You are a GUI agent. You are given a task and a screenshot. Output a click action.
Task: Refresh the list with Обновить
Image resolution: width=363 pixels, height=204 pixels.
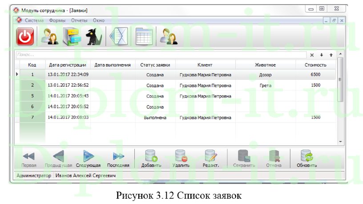pos(307,159)
